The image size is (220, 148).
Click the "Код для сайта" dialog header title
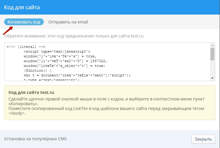point(22,7)
